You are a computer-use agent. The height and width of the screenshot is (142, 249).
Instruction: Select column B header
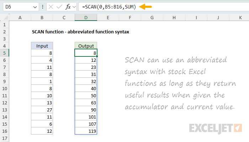point(42,17)
